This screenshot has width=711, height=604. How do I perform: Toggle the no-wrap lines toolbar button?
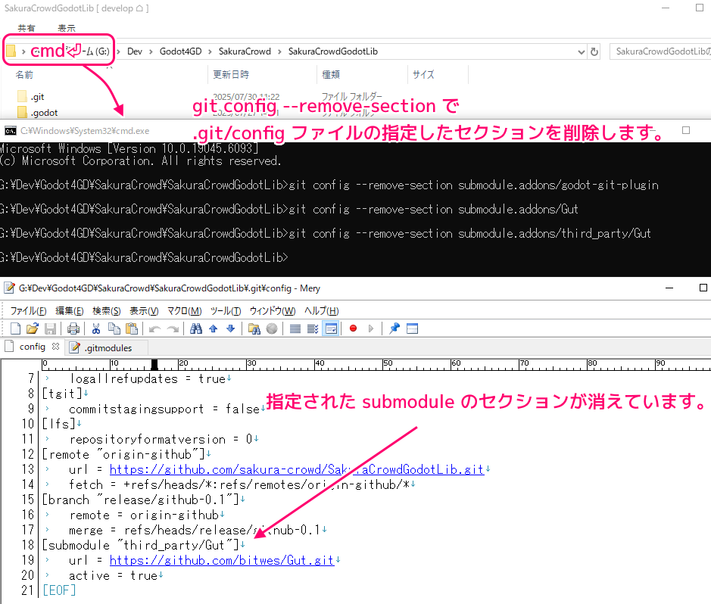(x=295, y=328)
